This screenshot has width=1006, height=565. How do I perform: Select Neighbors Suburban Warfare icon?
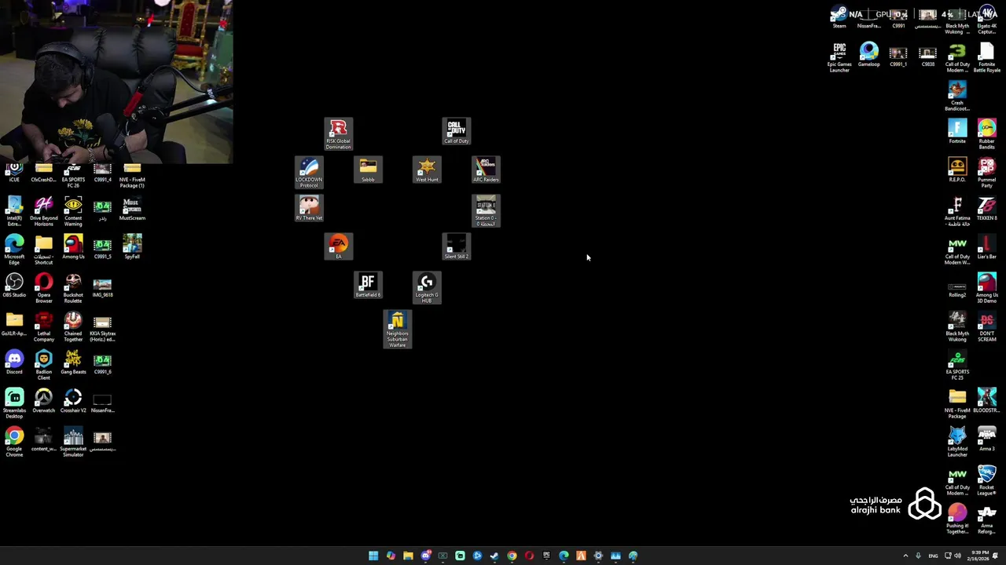(x=398, y=330)
